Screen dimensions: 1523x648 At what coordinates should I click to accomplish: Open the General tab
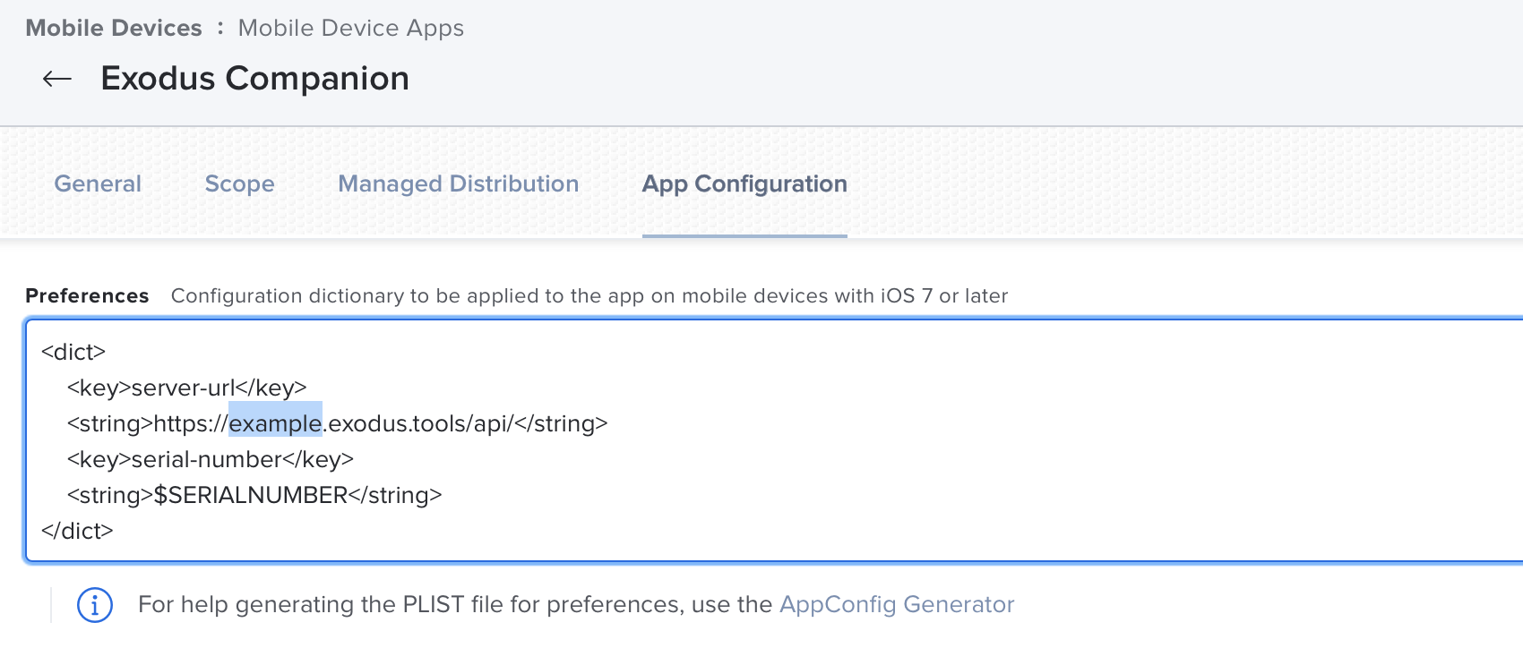point(98,183)
